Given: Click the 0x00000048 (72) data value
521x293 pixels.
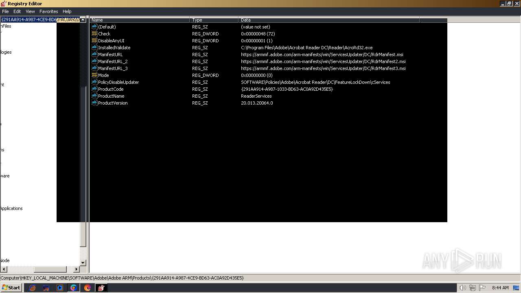Looking at the screenshot, I should pyautogui.click(x=258, y=34).
